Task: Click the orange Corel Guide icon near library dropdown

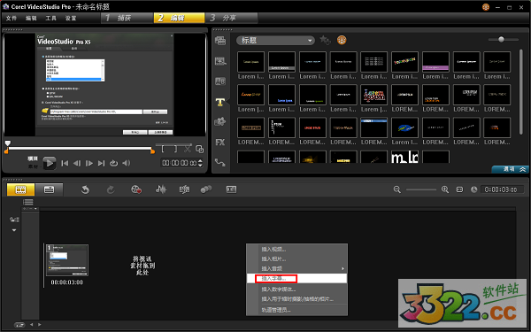Action: [342, 40]
